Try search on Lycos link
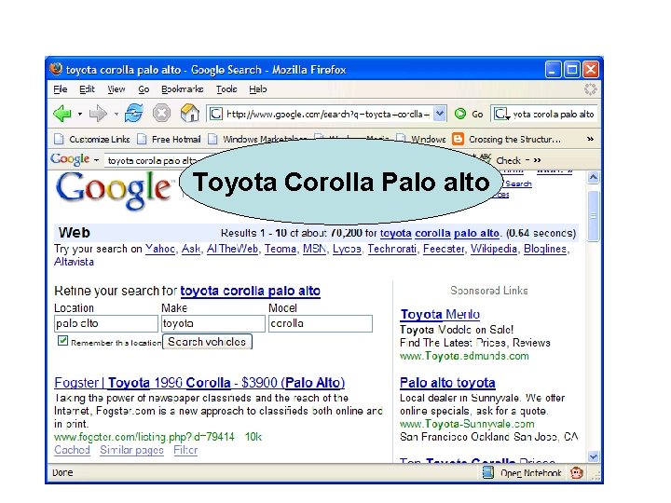 tap(347, 249)
